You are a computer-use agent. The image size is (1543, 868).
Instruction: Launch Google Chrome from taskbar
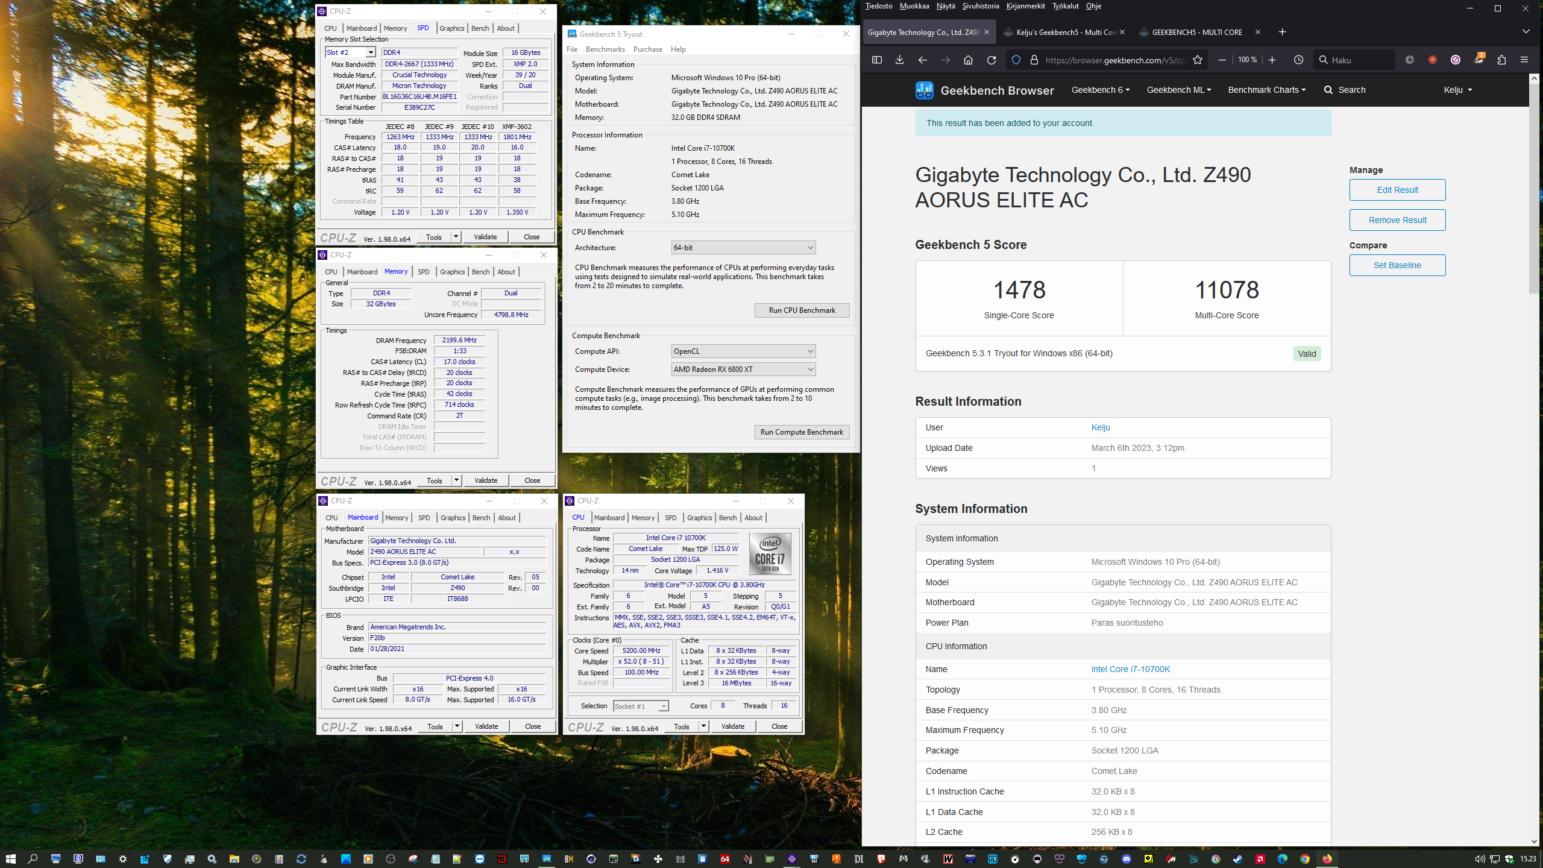point(1305,859)
